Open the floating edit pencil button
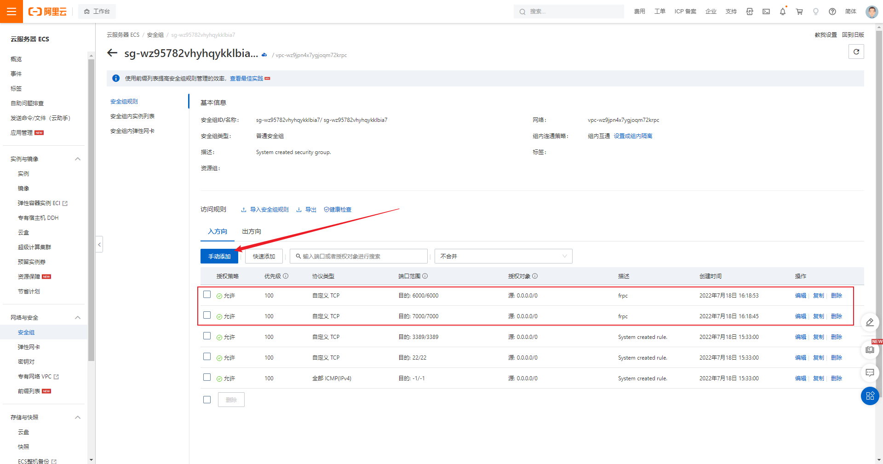This screenshot has width=883, height=464. (x=870, y=322)
